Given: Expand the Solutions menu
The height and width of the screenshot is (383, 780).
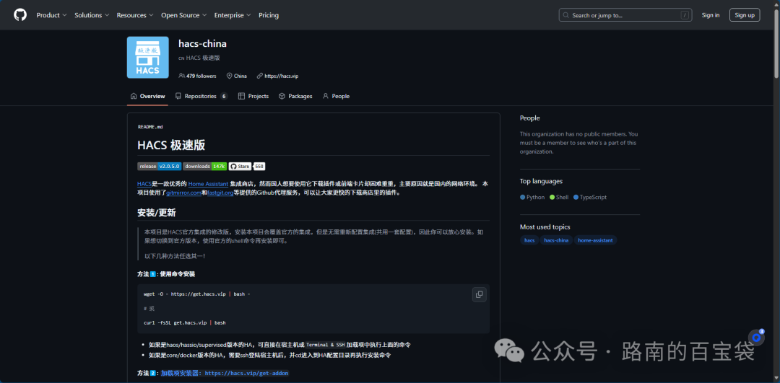Looking at the screenshot, I should click(x=92, y=15).
